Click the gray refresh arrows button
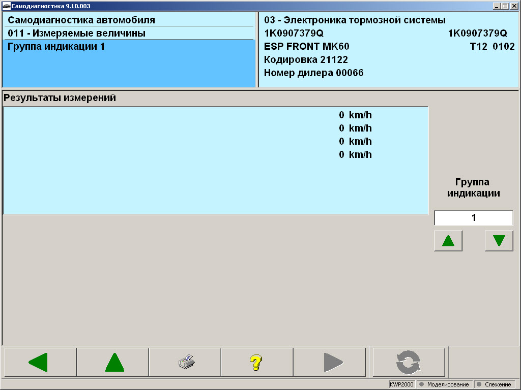The image size is (521, 390). [x=409, y=362]
